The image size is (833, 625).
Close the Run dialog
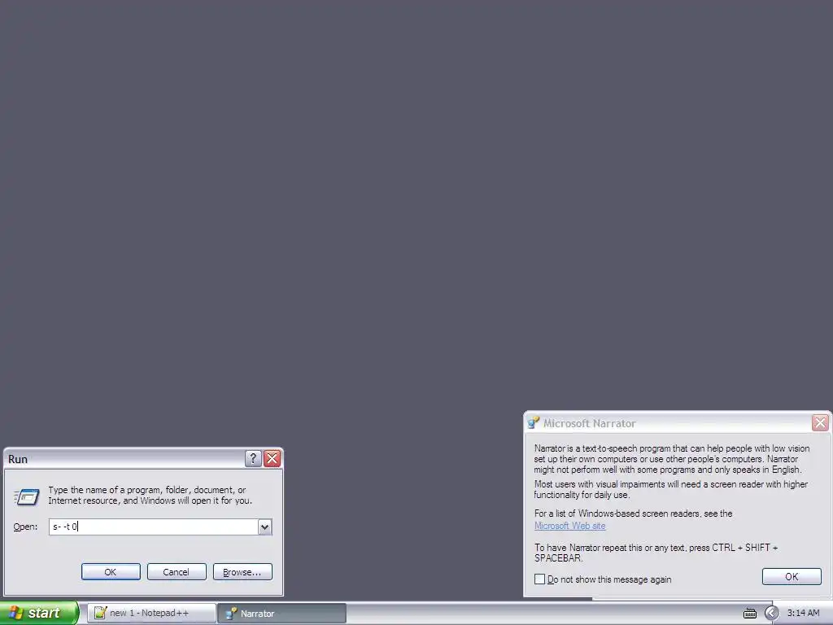272,459
